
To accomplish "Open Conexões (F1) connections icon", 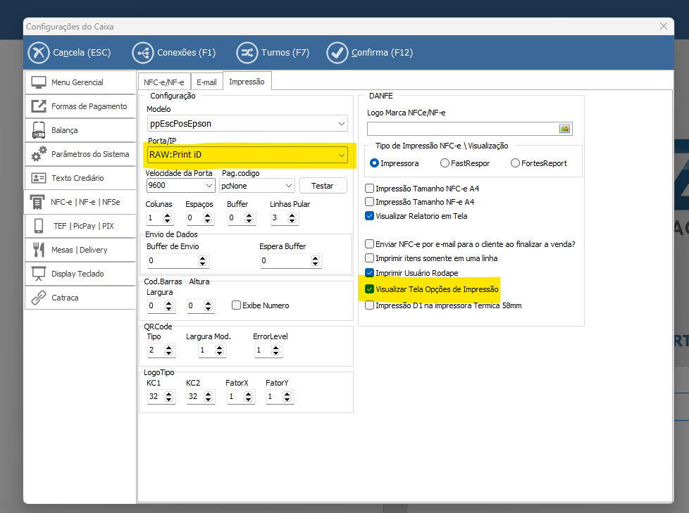I will [x=143, y=53].
